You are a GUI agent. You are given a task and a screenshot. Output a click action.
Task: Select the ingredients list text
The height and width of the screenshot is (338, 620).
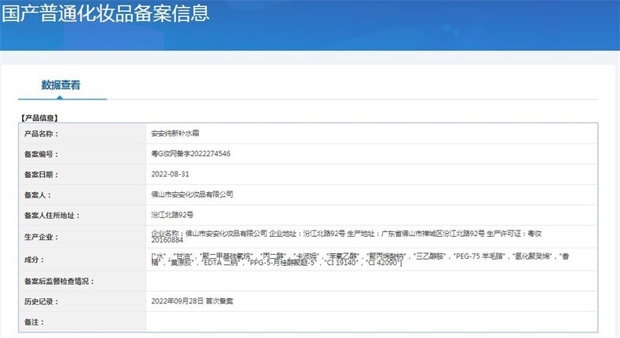(360, 260)
